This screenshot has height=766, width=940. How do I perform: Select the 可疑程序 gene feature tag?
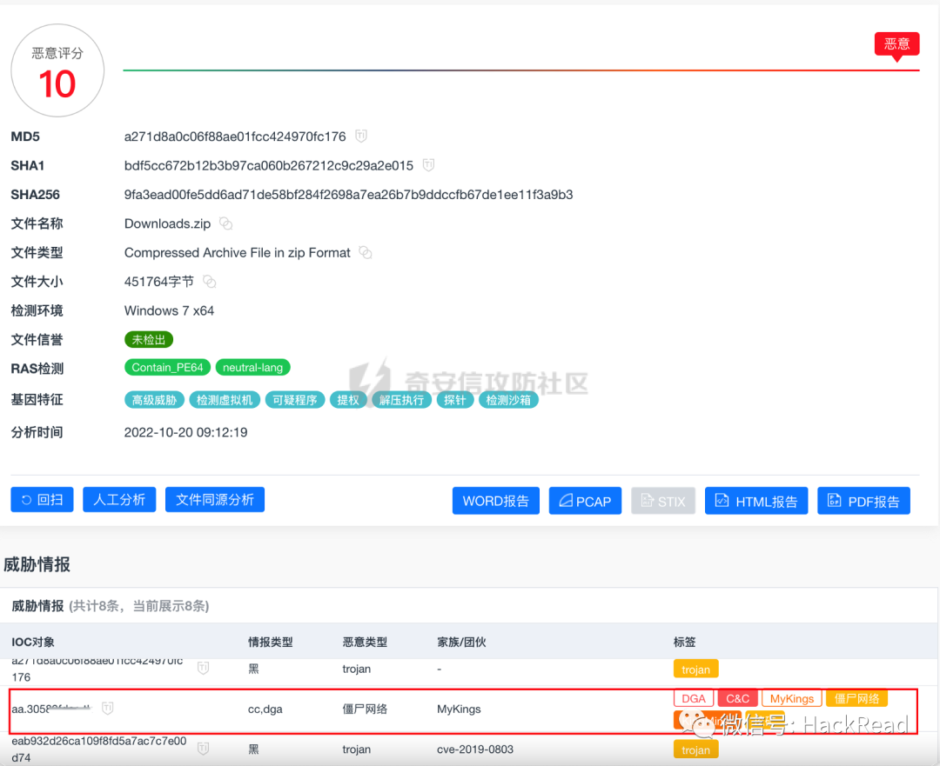pyautogui.click(x=294, y=399)
